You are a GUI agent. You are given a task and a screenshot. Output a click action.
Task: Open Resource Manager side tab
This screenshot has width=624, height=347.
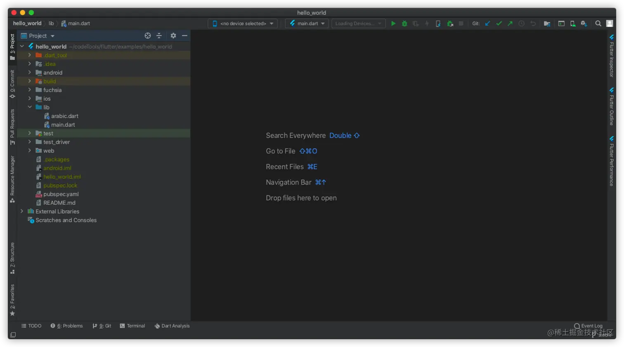pos(12,179)
